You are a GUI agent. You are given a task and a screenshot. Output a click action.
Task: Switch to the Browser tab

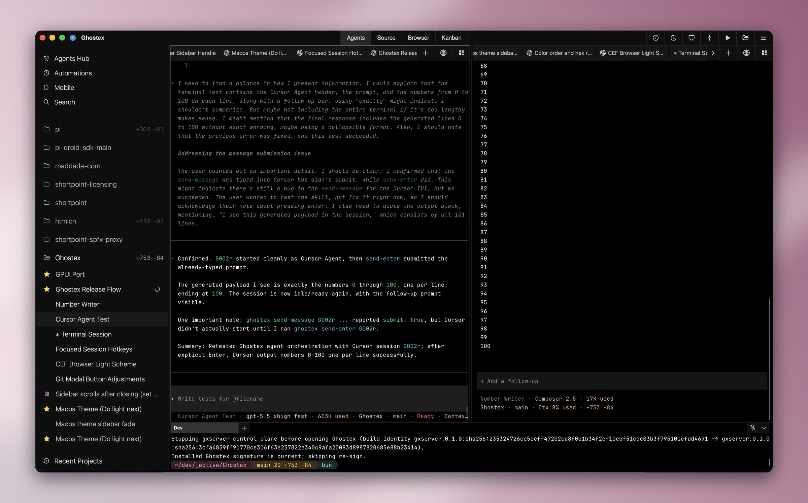(x=418, y=38)
